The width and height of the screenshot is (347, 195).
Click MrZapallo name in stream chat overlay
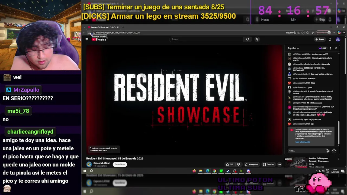(26, 90)
